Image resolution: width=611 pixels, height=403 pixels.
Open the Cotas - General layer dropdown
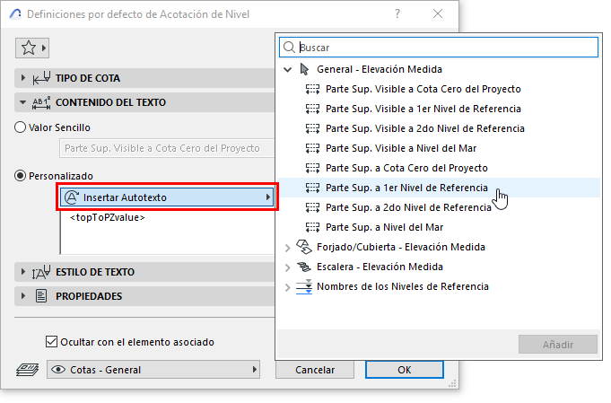[153, 370]
